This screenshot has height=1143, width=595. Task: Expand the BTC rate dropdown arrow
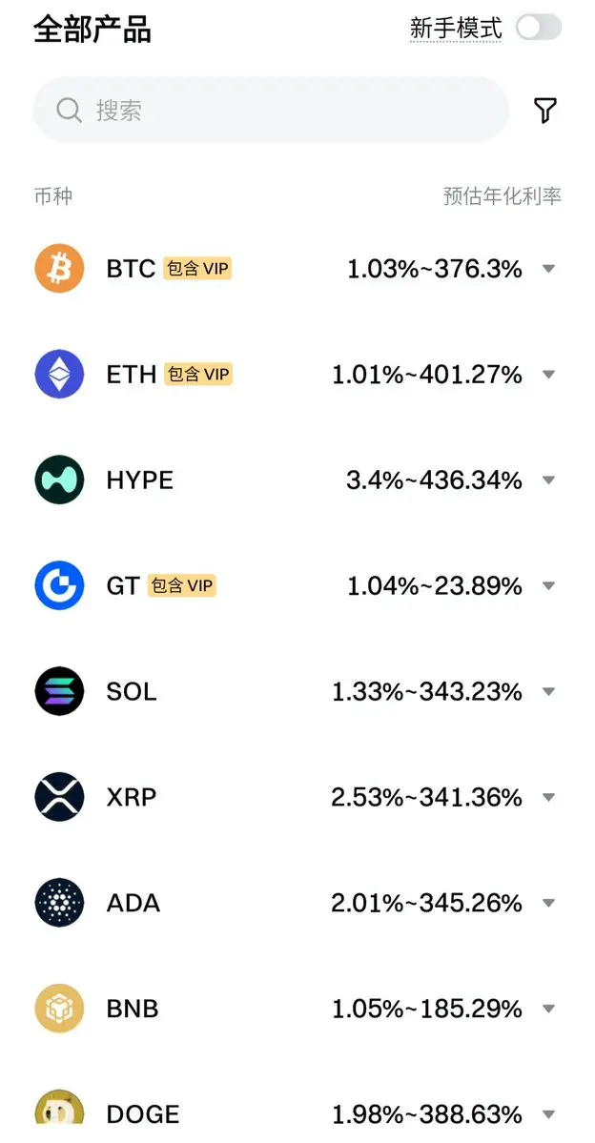pos(549,269)
